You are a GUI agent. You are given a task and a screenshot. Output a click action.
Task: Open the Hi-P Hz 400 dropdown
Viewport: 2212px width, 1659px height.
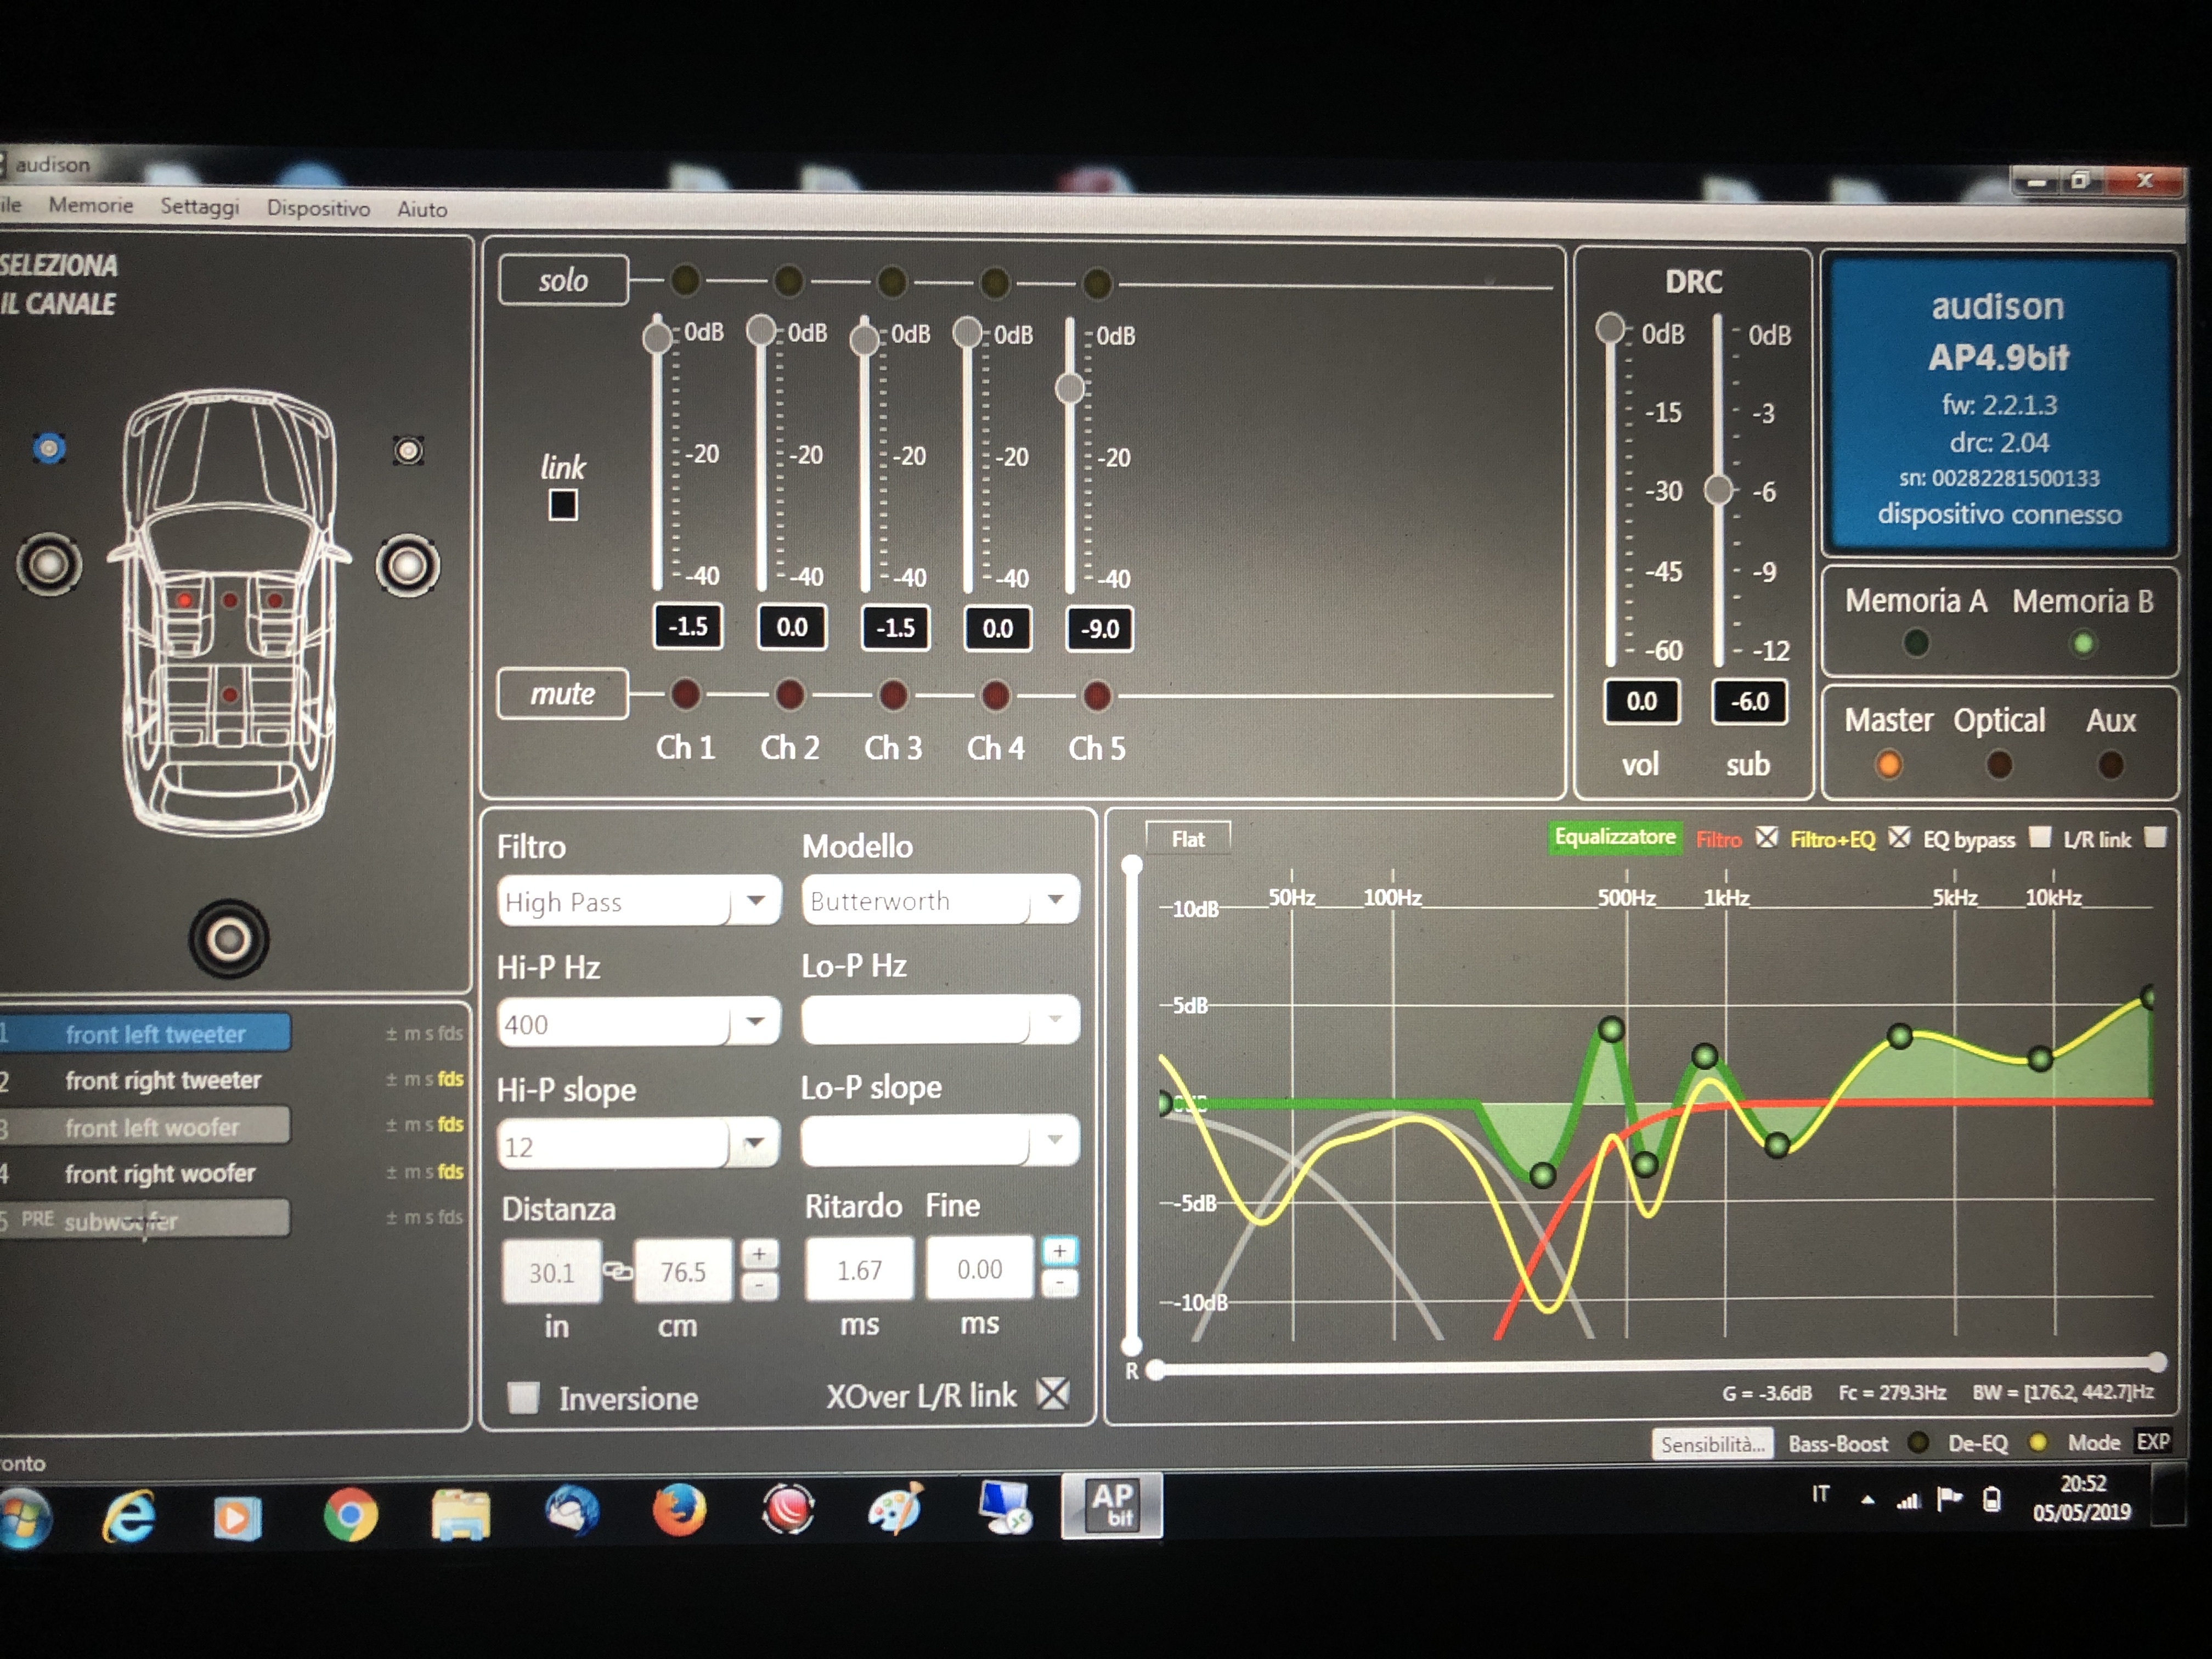coord(639,1023)
